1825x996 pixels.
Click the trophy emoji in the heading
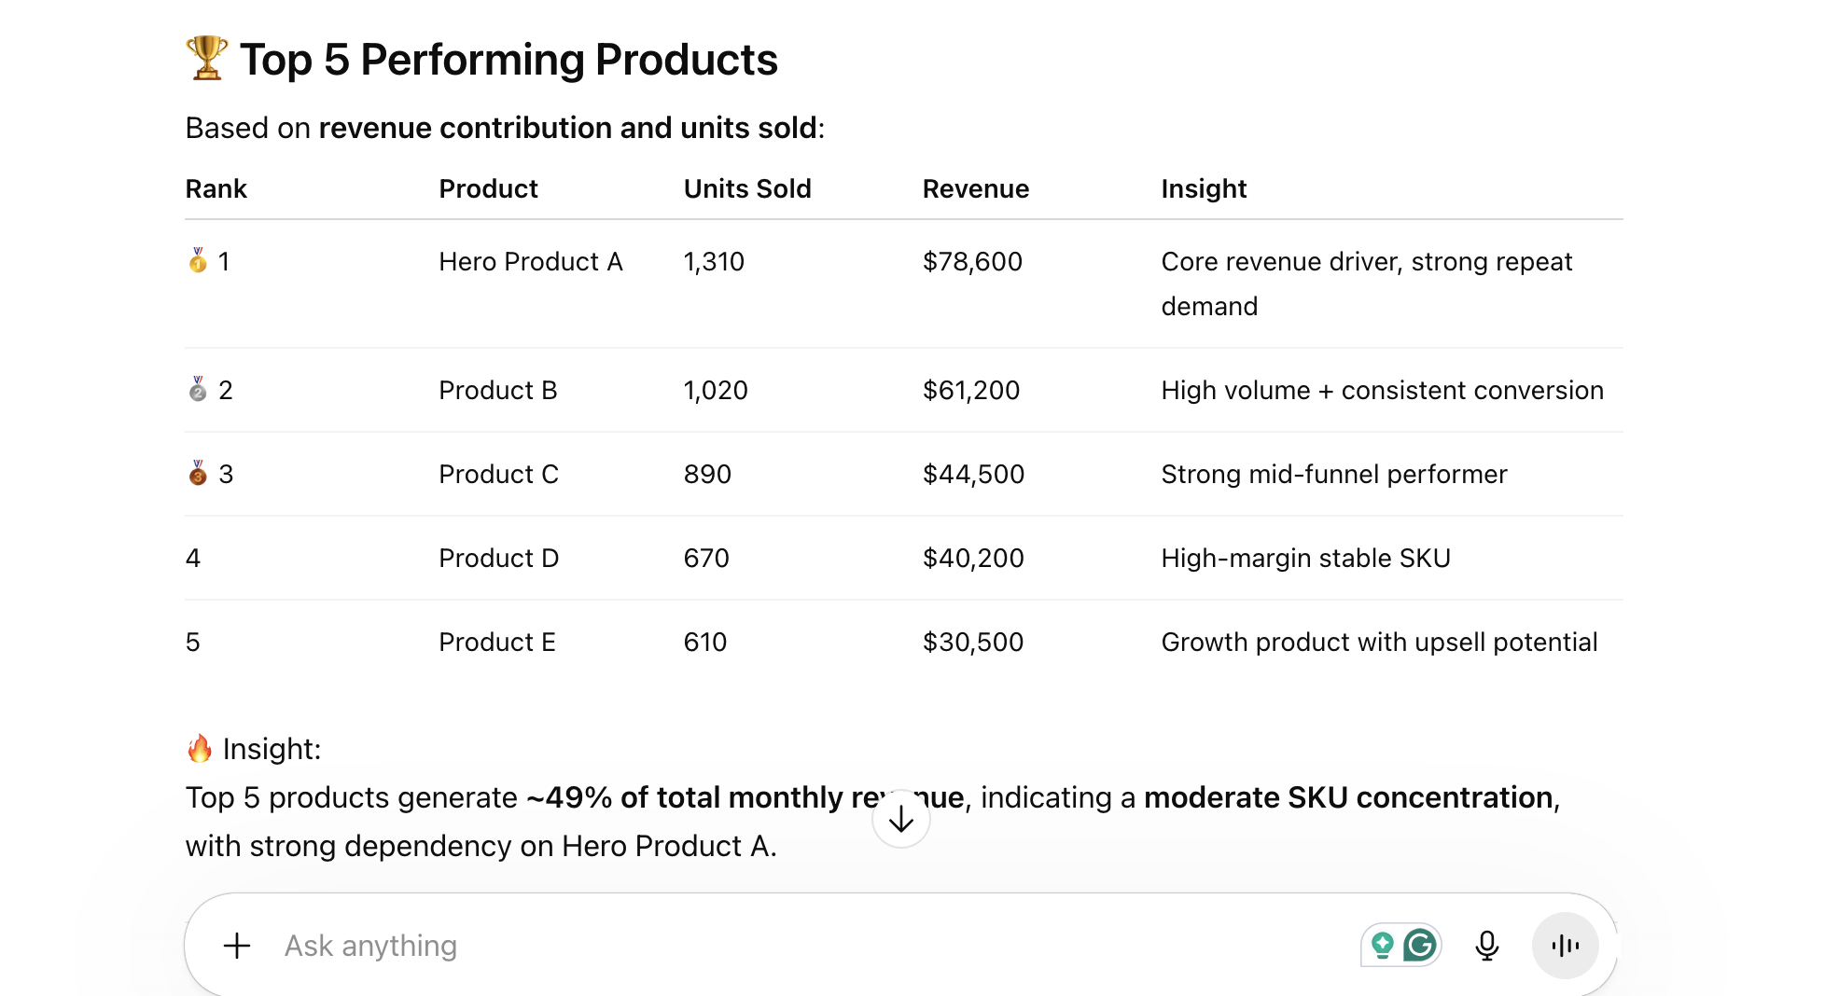204,58
